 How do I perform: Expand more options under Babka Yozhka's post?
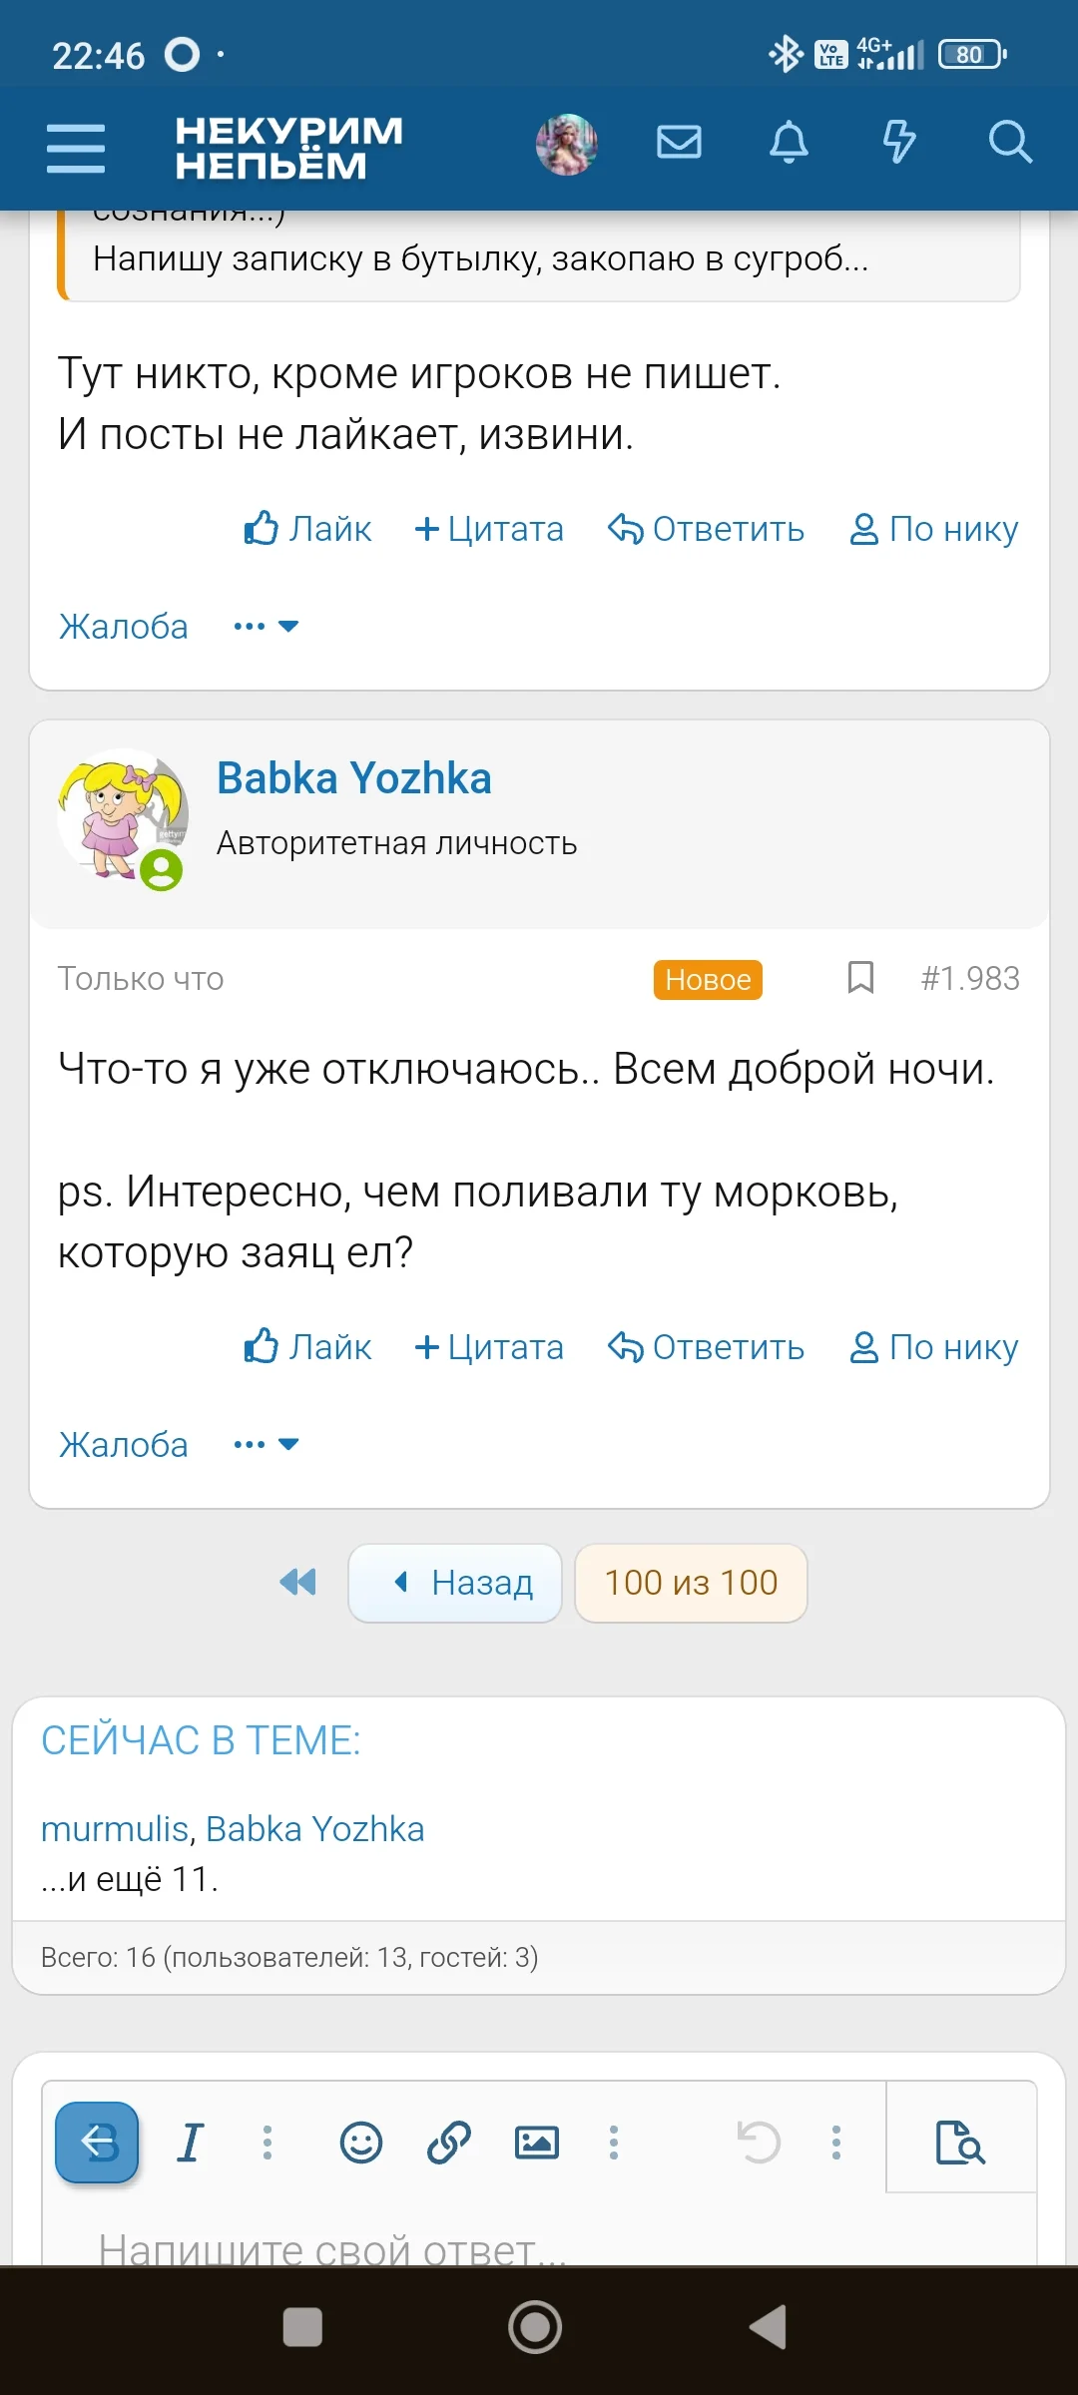tap(267, 1444)
